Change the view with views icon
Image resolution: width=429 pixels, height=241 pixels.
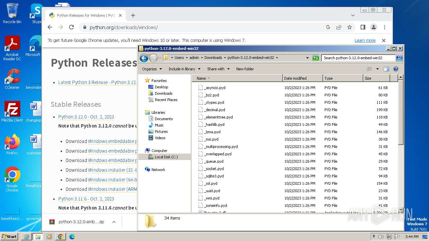[369, 69]
